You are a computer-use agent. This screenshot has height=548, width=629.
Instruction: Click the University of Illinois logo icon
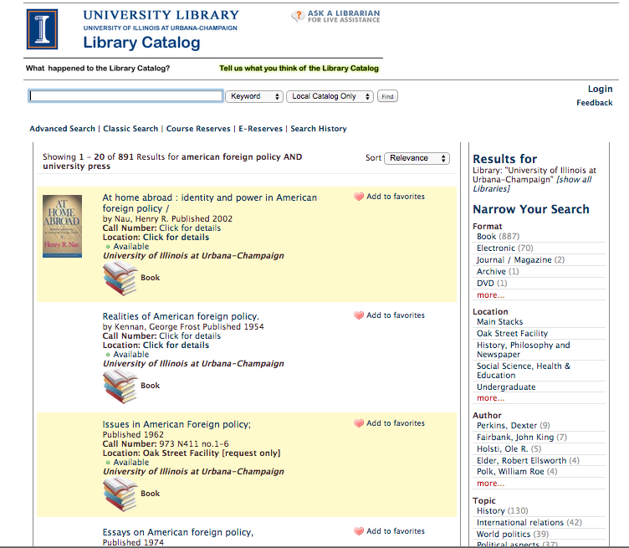pos(42,29)
